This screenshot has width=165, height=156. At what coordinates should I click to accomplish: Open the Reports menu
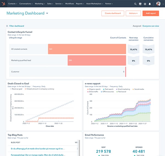coord(80,4)
